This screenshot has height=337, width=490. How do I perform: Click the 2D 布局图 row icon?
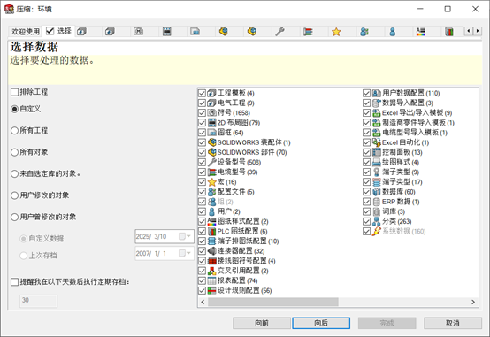212,123
